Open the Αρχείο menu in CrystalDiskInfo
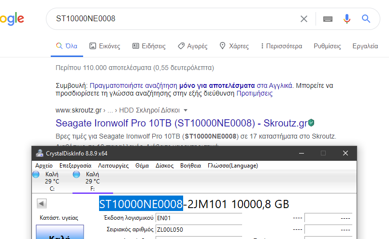Viewport: 389px width, 239px height. (44, 166)
